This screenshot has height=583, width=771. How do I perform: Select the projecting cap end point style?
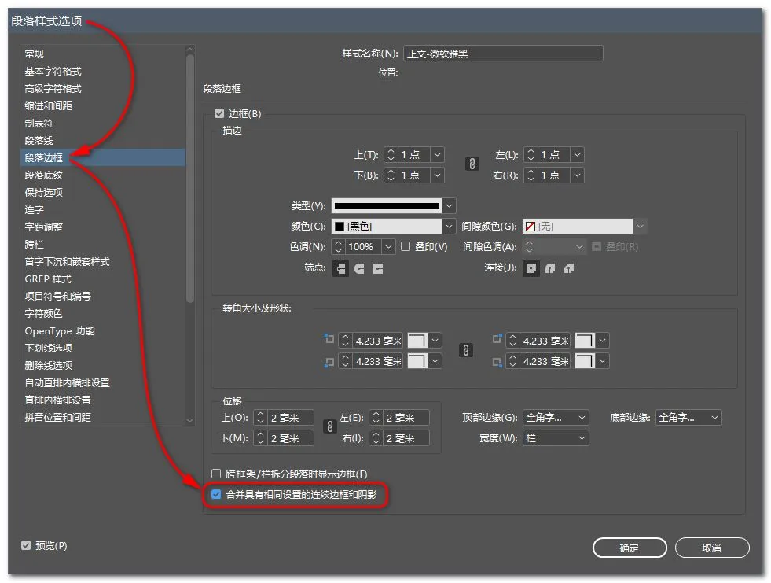pos(376,268)
